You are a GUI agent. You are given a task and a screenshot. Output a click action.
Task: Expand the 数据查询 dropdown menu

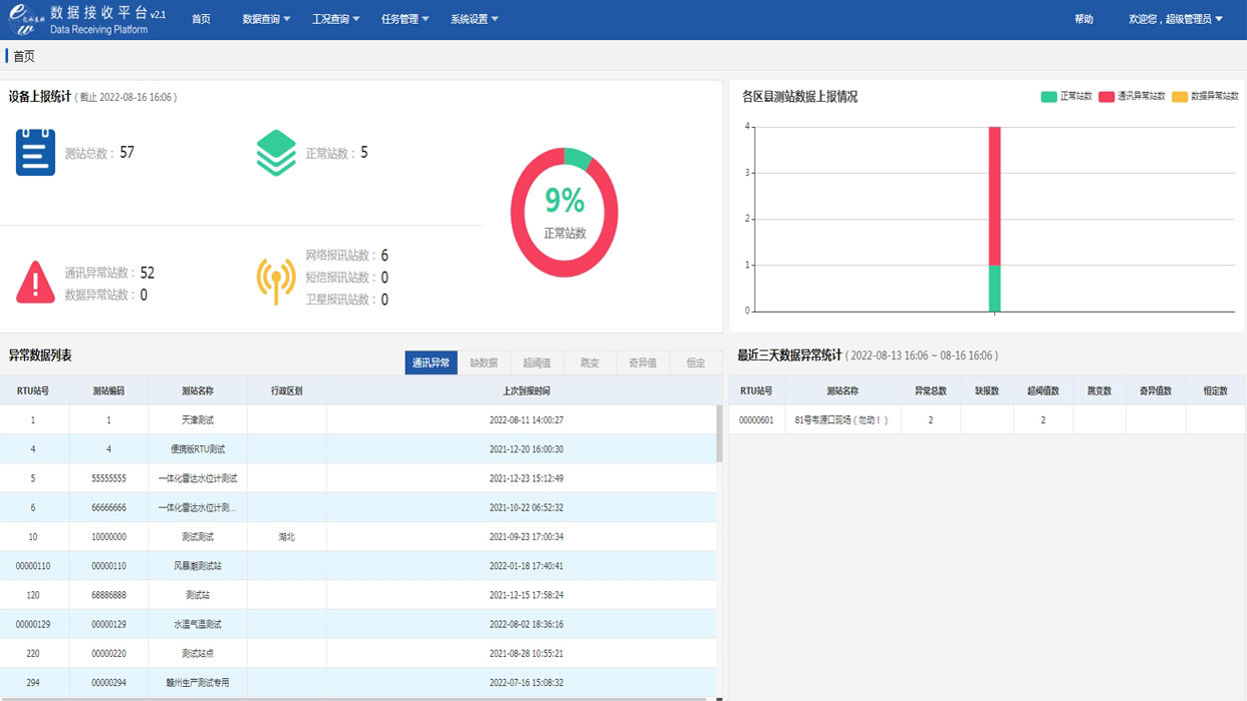tap(267, 19)
